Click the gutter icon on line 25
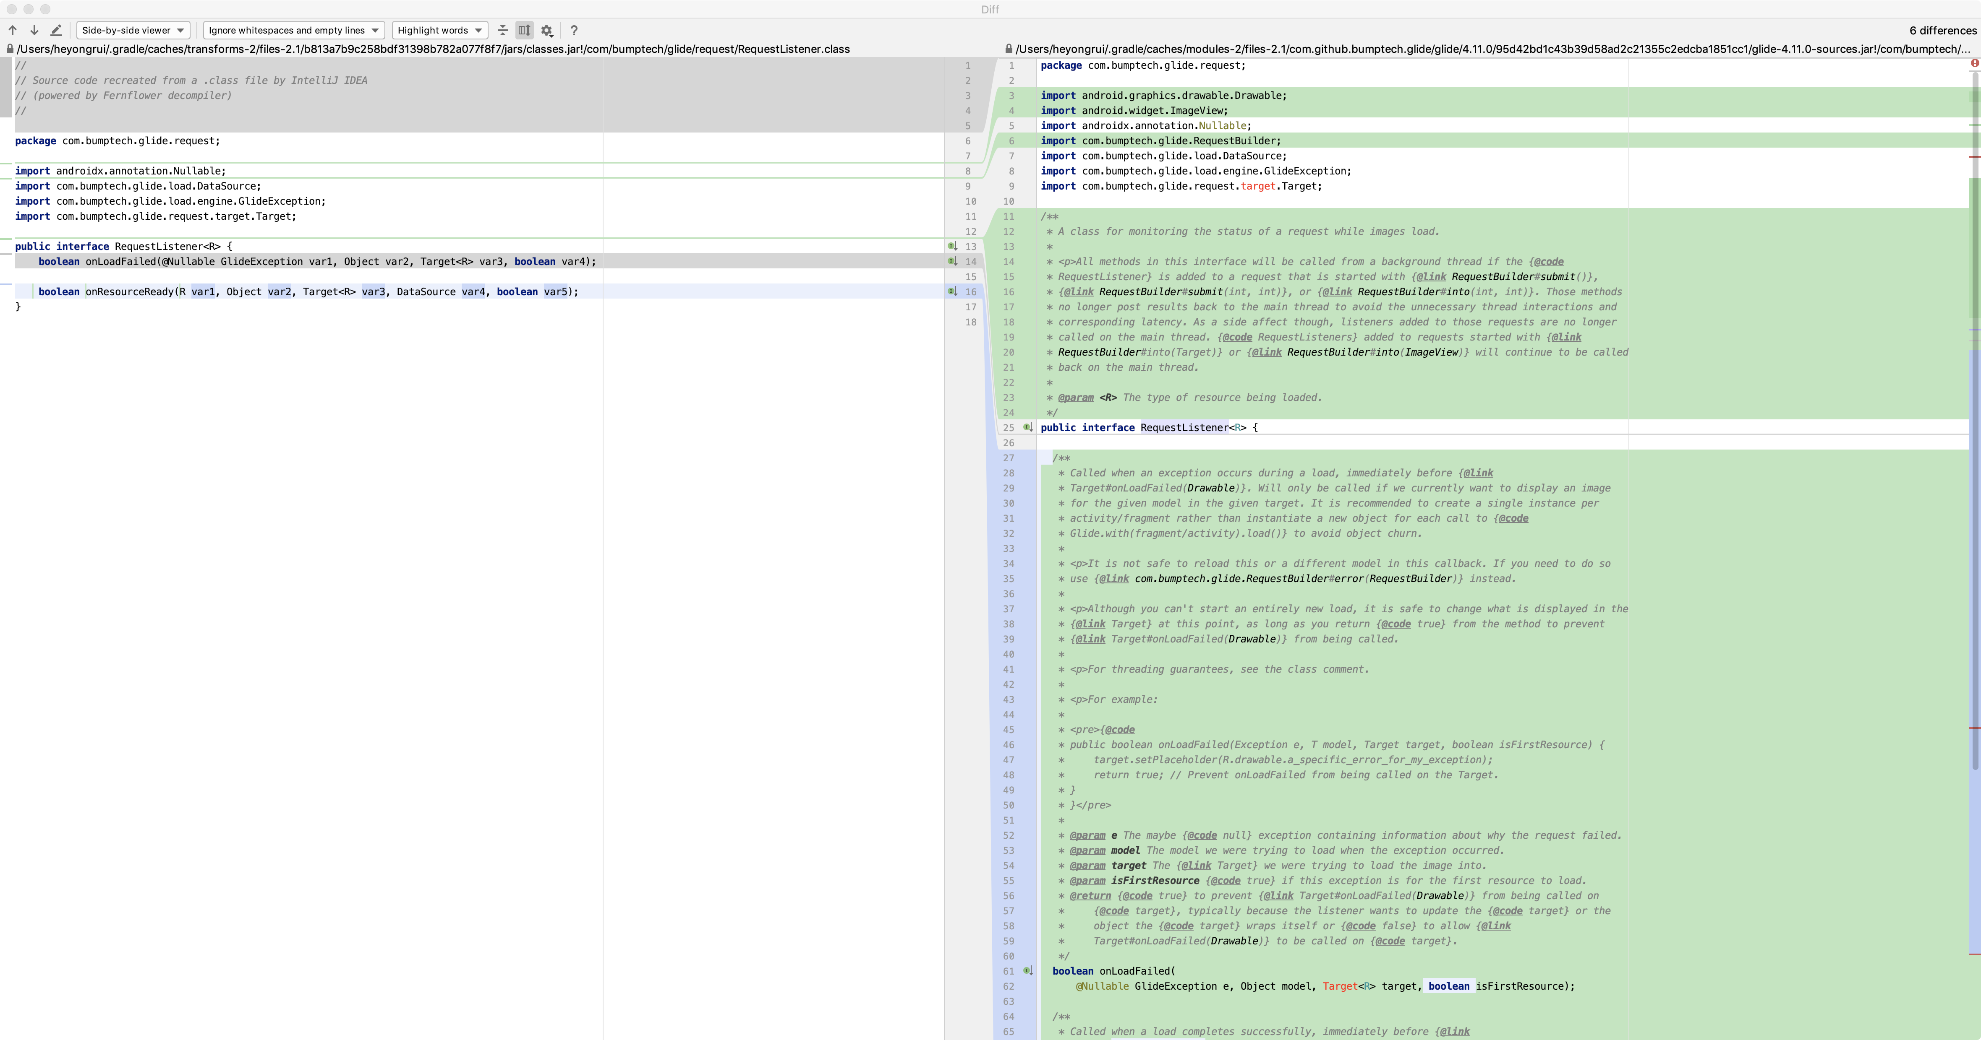This screenshot has height=1040, width=1981. pos(1027,427)
